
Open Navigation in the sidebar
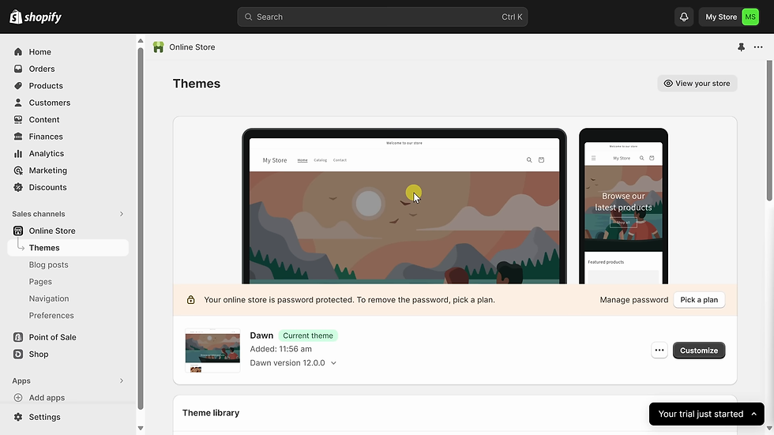click(x=49, y=298)
